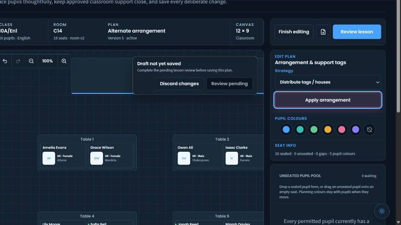This screenshot has height=225, width=401.
Task: Pick the teal pupil colour
Action: pos(300,130)
